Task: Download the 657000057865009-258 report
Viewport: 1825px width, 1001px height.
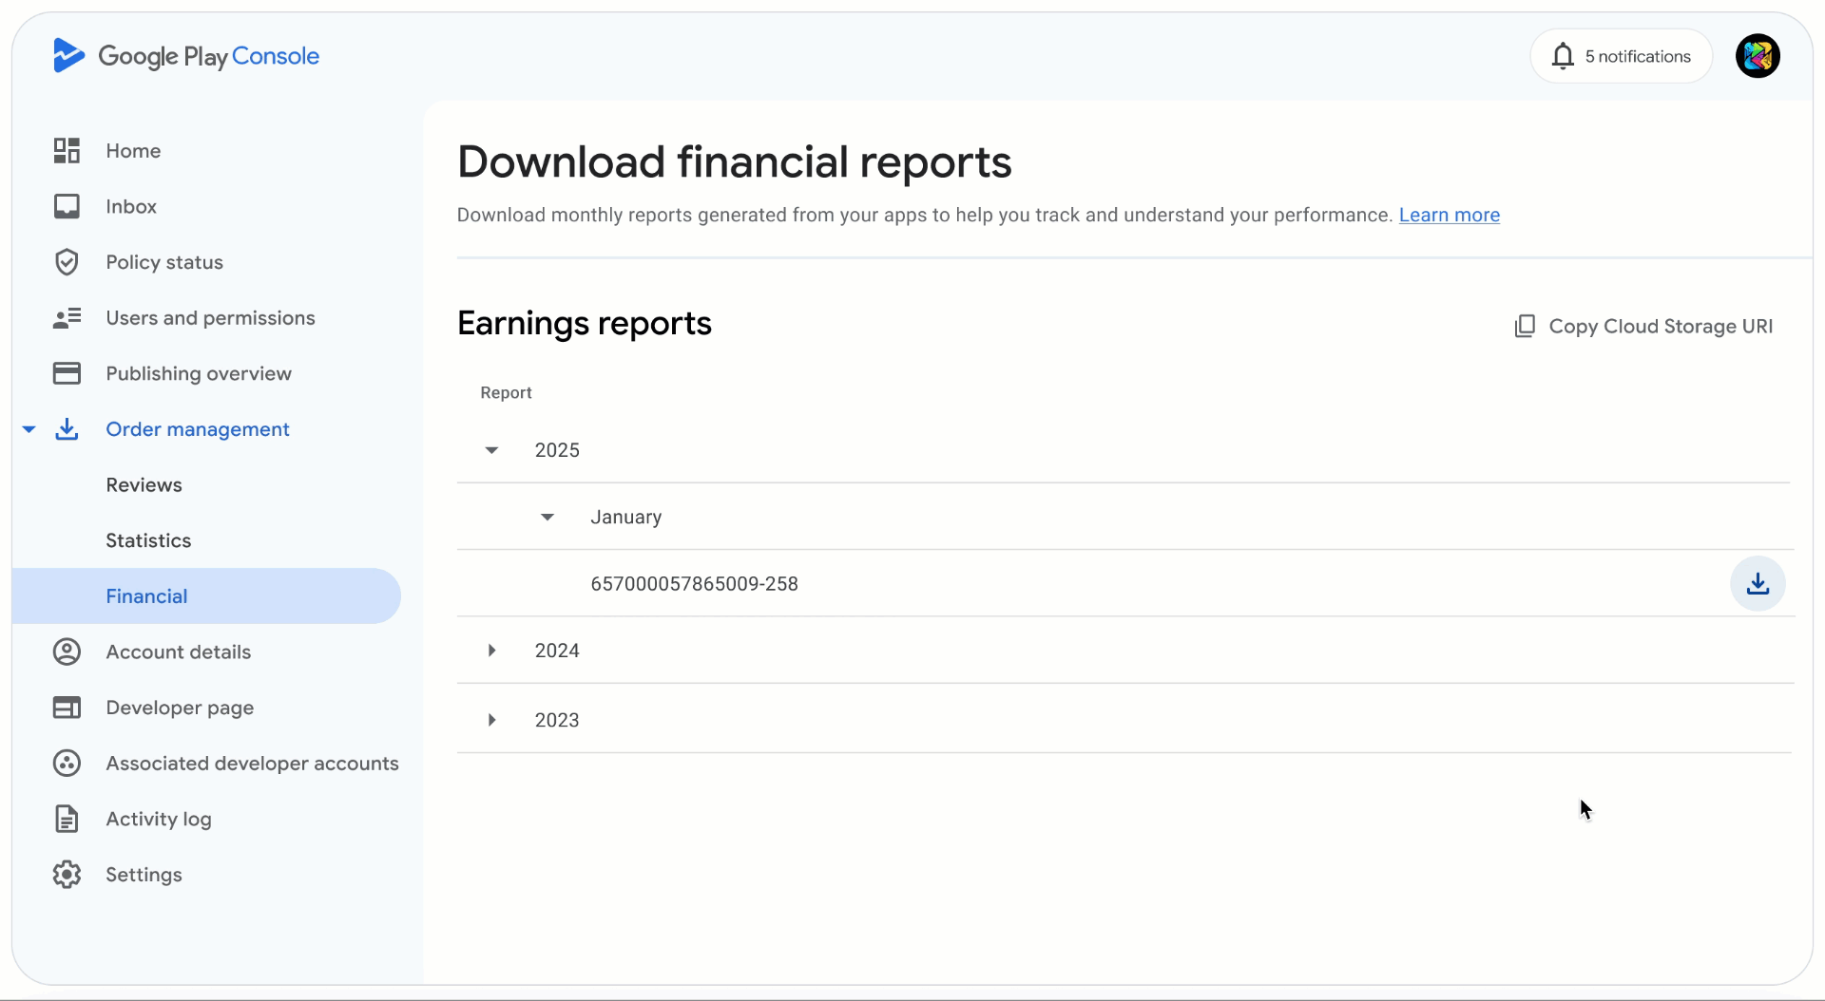Action: coord(1758,583)
